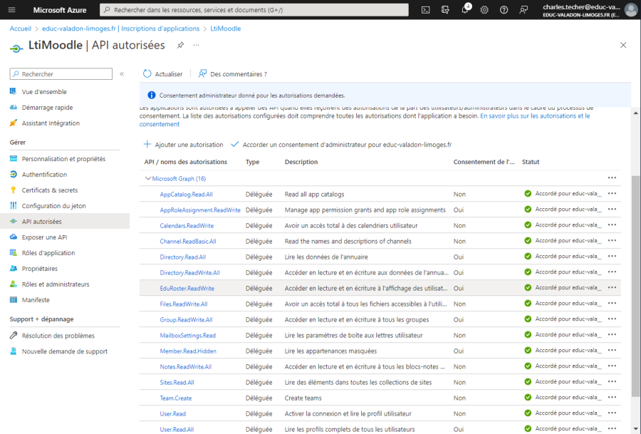The height and width of the screenshot is (434, 641).
Task: Open ellipsis menu for Microsoft Graph group
Action: pyautogui.click(x=612, y=178)
